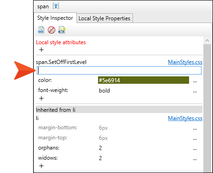213x173 pixels.
Task: Switch to the Local Style Properties tab
Action: pos(104,18)
